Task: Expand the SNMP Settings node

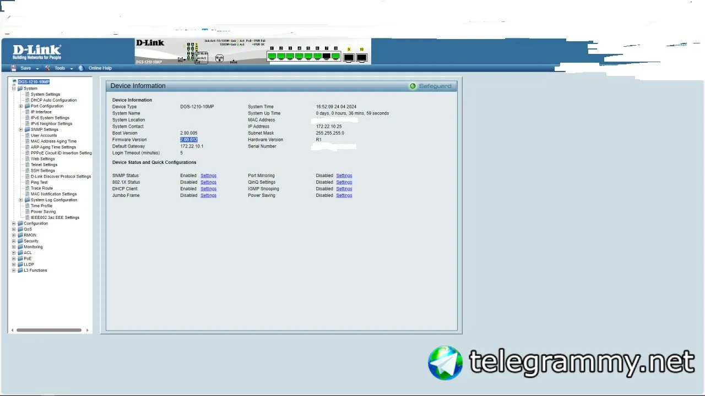Action: click(x=20, y=130)
